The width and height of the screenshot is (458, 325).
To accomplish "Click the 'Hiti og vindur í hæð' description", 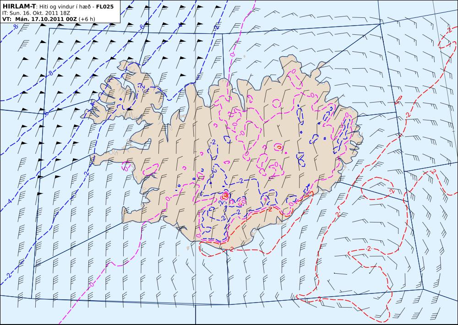I will [65, 7].
